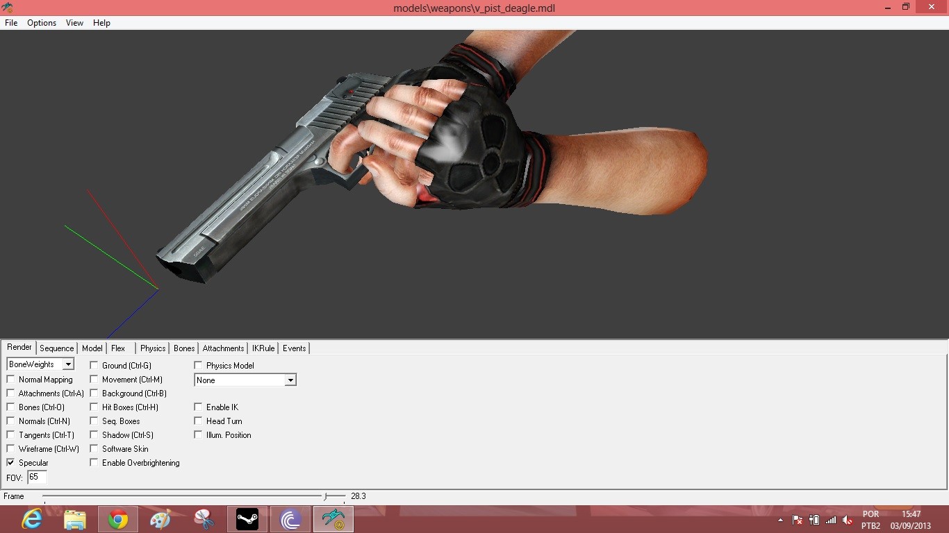Click the network signal tray icon
Image resolution: width=949 pixels, height=533 pixels.
[831, 519]
